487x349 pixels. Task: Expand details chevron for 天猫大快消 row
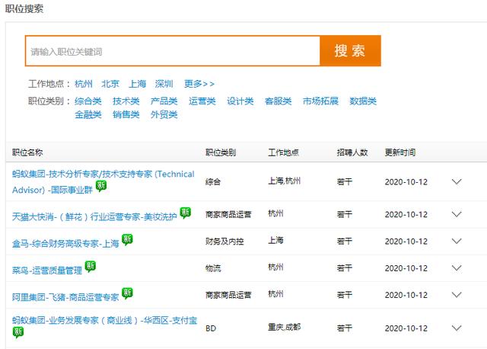pos(457,214)
